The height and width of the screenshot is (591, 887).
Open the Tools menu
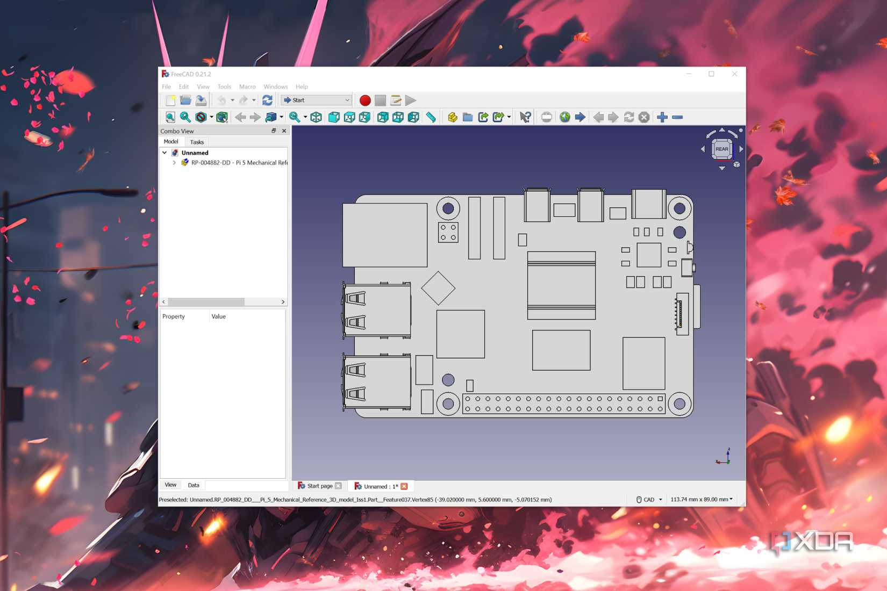coord(224,87)
